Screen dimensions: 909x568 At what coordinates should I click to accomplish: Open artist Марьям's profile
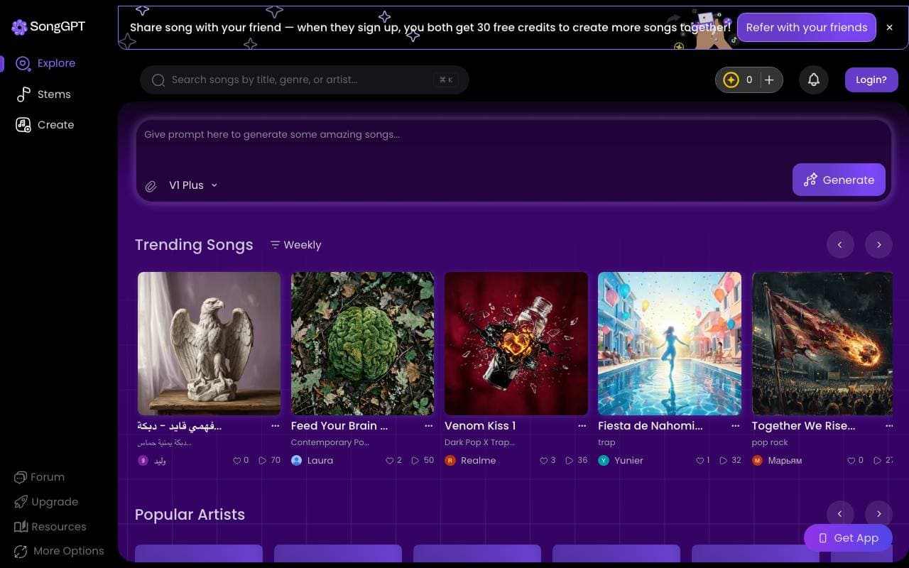pos(785,461)
